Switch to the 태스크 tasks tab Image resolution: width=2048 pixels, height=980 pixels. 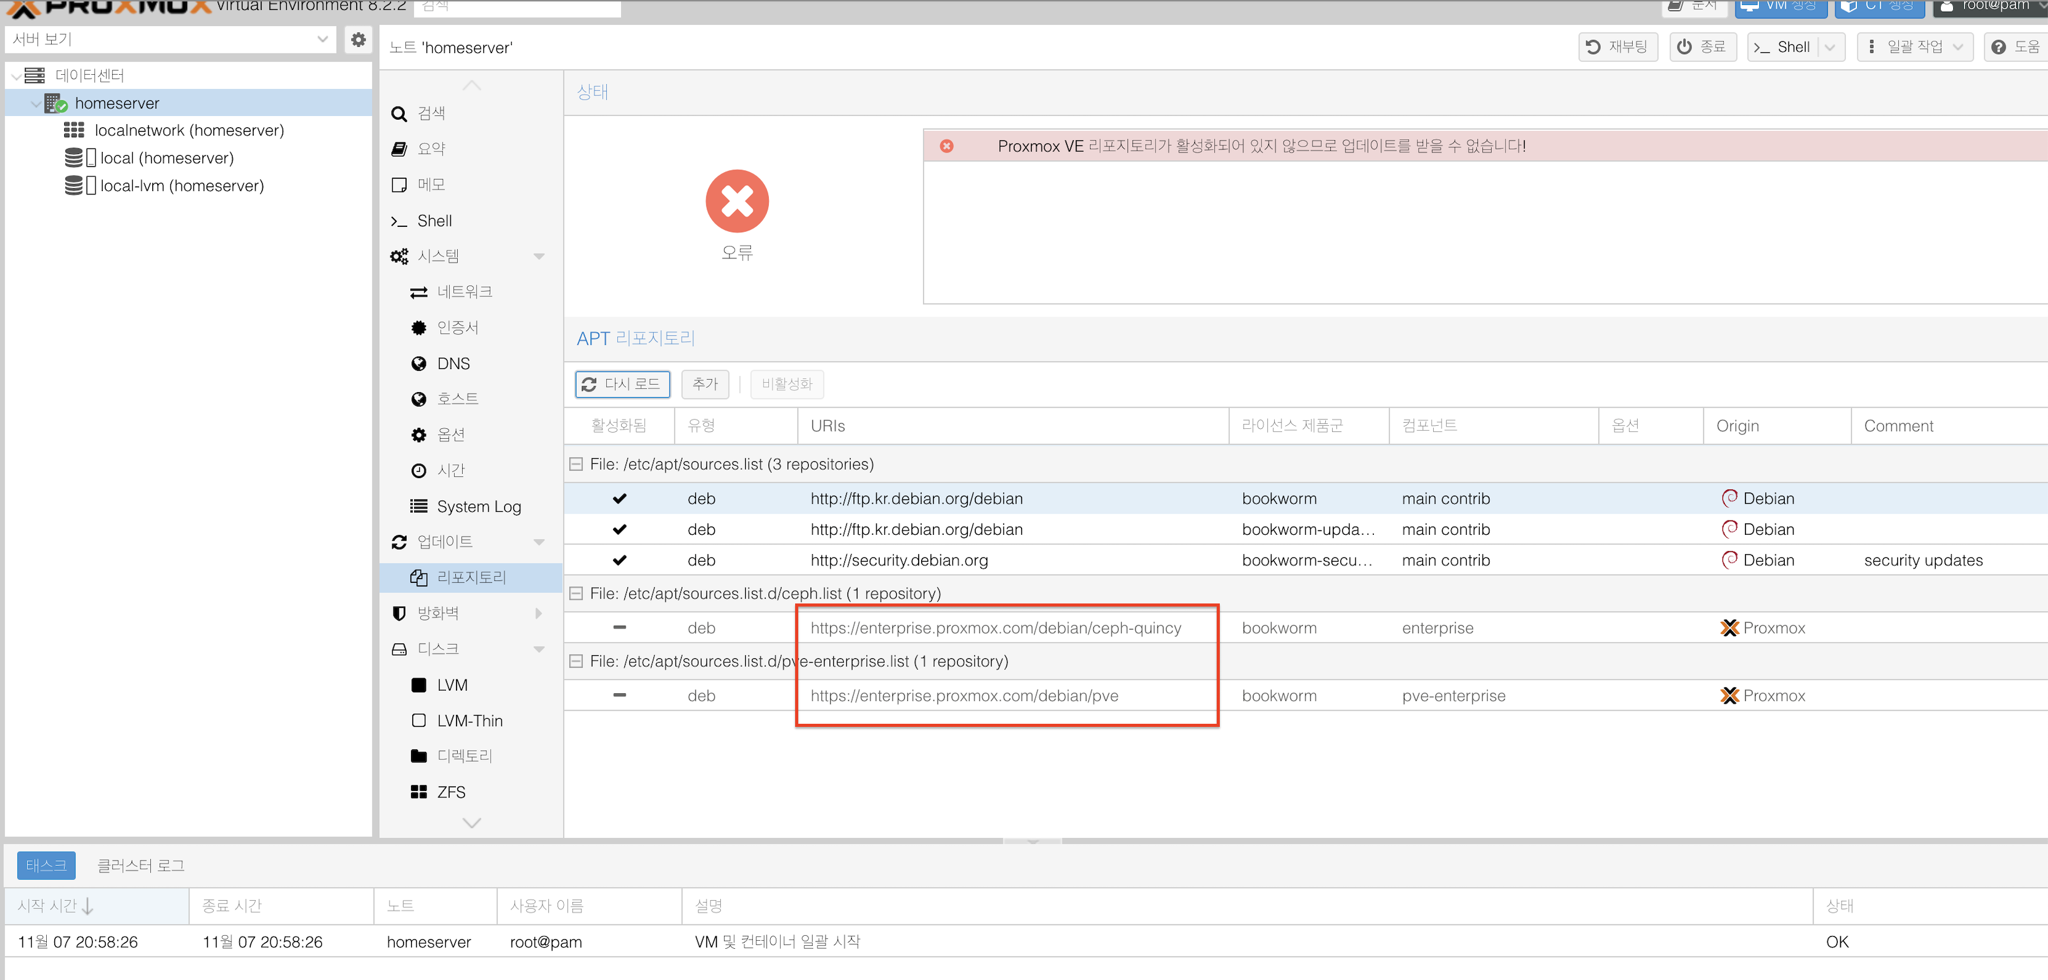46,865
